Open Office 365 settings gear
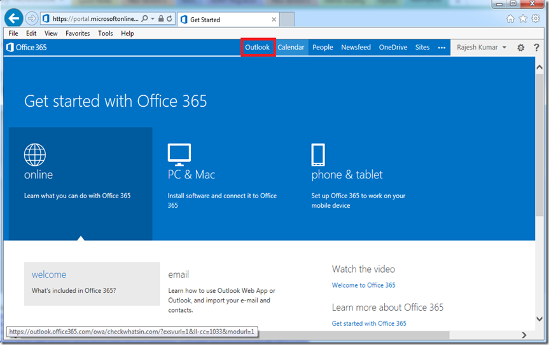Image resolution: width=549 pixels, height=345 pixels. coord(521,48)
